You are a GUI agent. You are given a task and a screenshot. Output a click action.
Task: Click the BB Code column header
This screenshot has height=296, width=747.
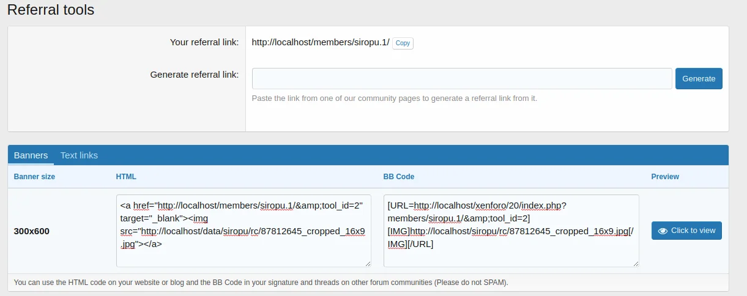click(x=398, y=177)
